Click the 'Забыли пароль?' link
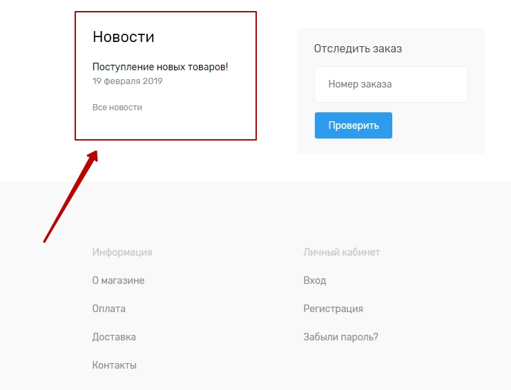The image size is (511, 390). point(340,337)
